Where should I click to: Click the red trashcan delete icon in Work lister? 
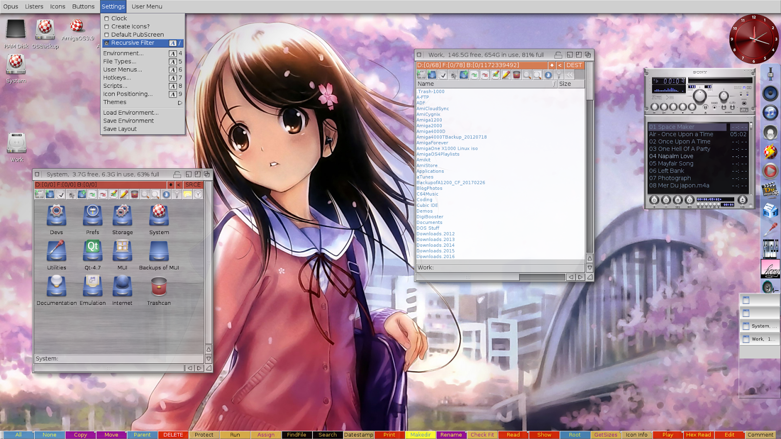point(516,75)
